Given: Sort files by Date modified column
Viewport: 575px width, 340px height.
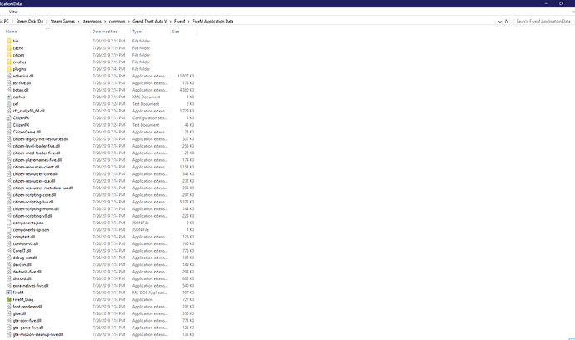Looking at the screenshot, I should (104, 31).
